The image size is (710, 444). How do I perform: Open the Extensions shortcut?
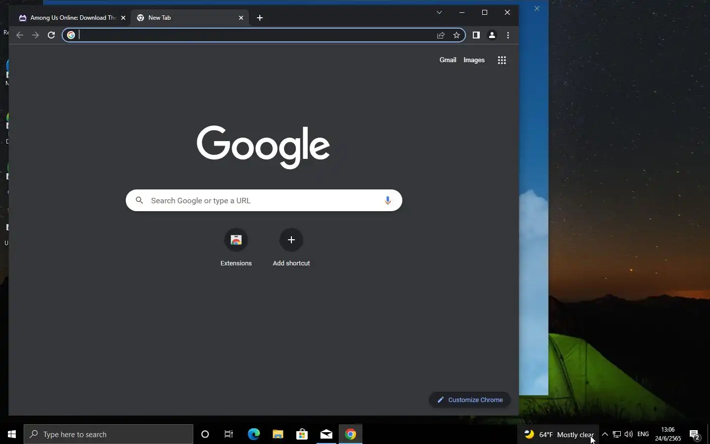tap(236, 248)
